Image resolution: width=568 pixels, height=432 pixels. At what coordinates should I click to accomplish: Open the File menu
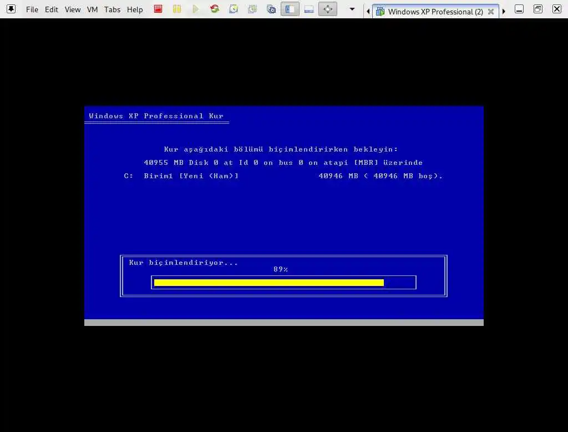coord(32,10)
